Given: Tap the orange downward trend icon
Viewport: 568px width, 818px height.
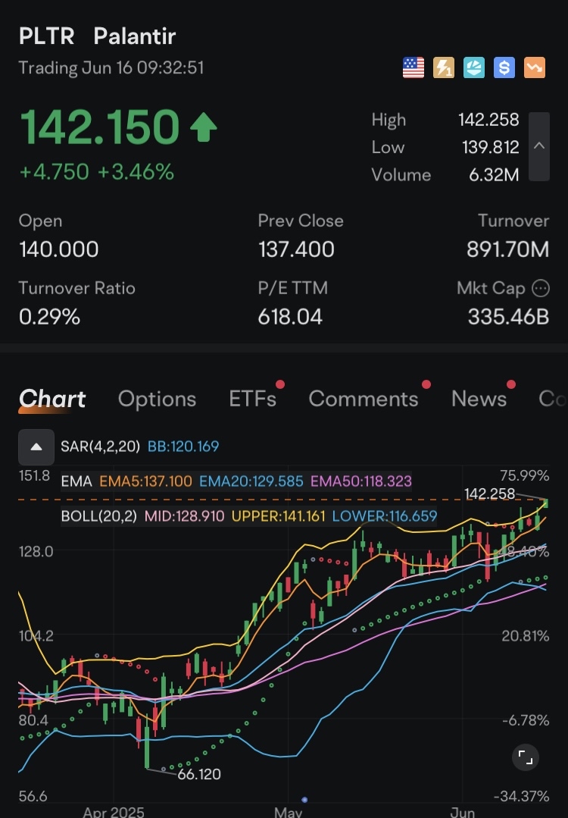Looking at the screenshot, I should tap(535, 67).
